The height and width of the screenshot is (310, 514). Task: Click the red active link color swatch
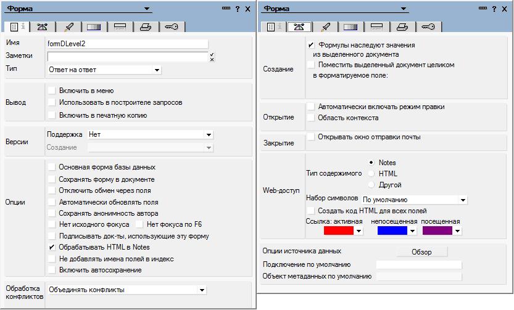[338, 230]
